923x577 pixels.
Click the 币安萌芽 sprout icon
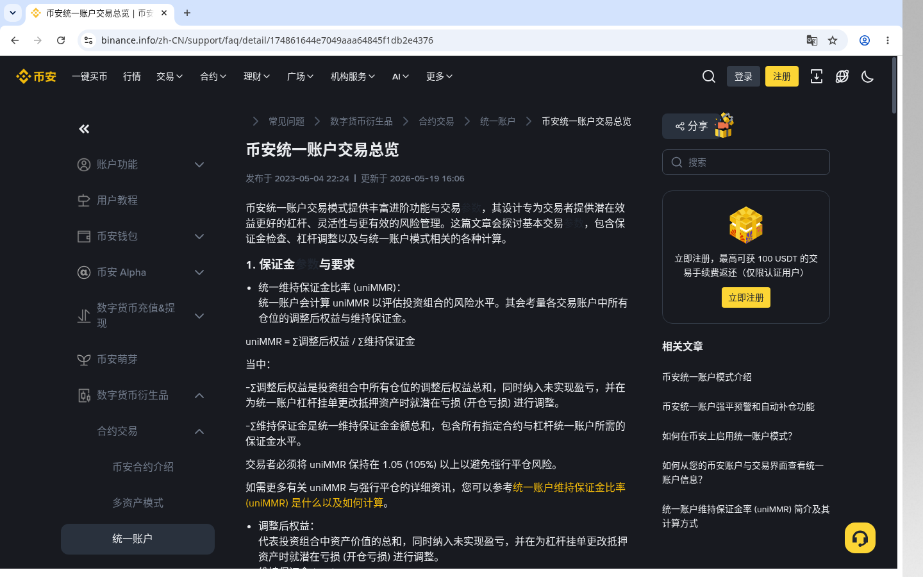pos(84,360)
